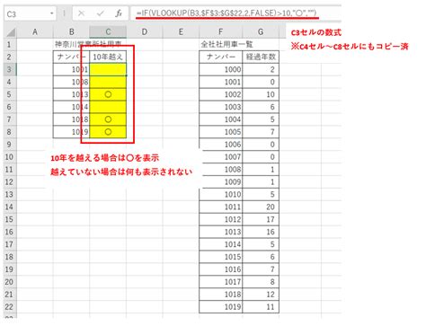Click cell B8 containing 1019

(71, 132)
